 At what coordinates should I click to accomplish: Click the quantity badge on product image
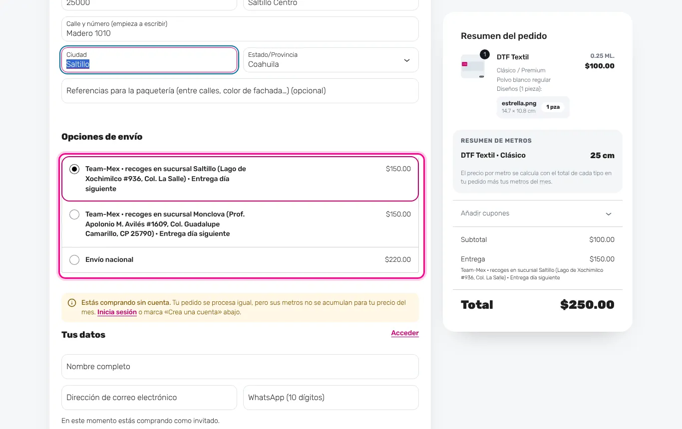(x=484, y=54)
